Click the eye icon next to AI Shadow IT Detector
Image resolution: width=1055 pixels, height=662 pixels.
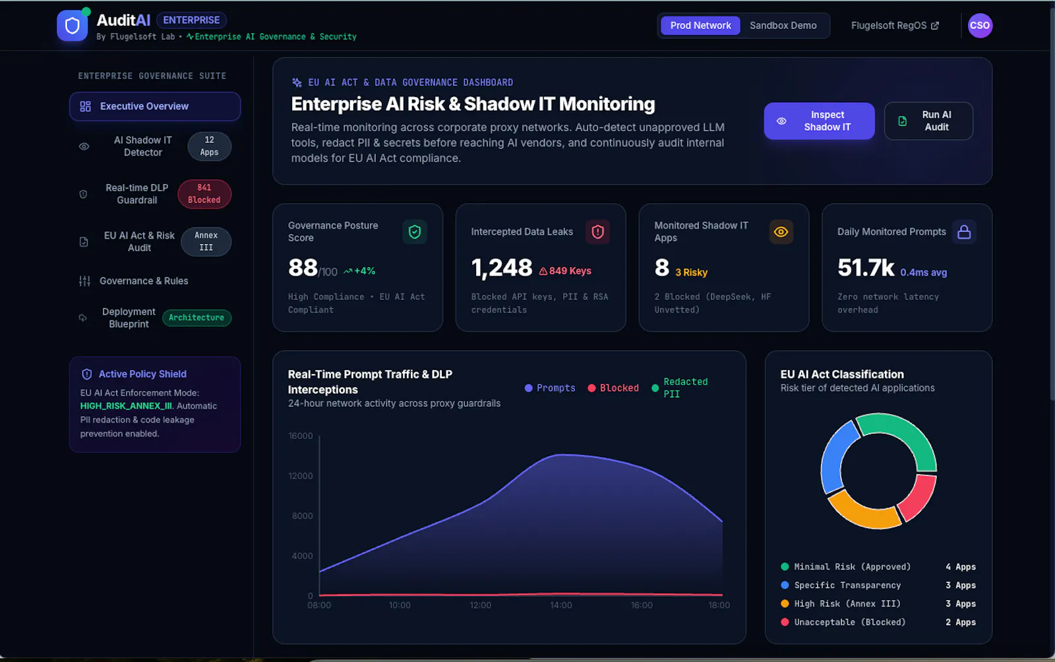(84, 146)
